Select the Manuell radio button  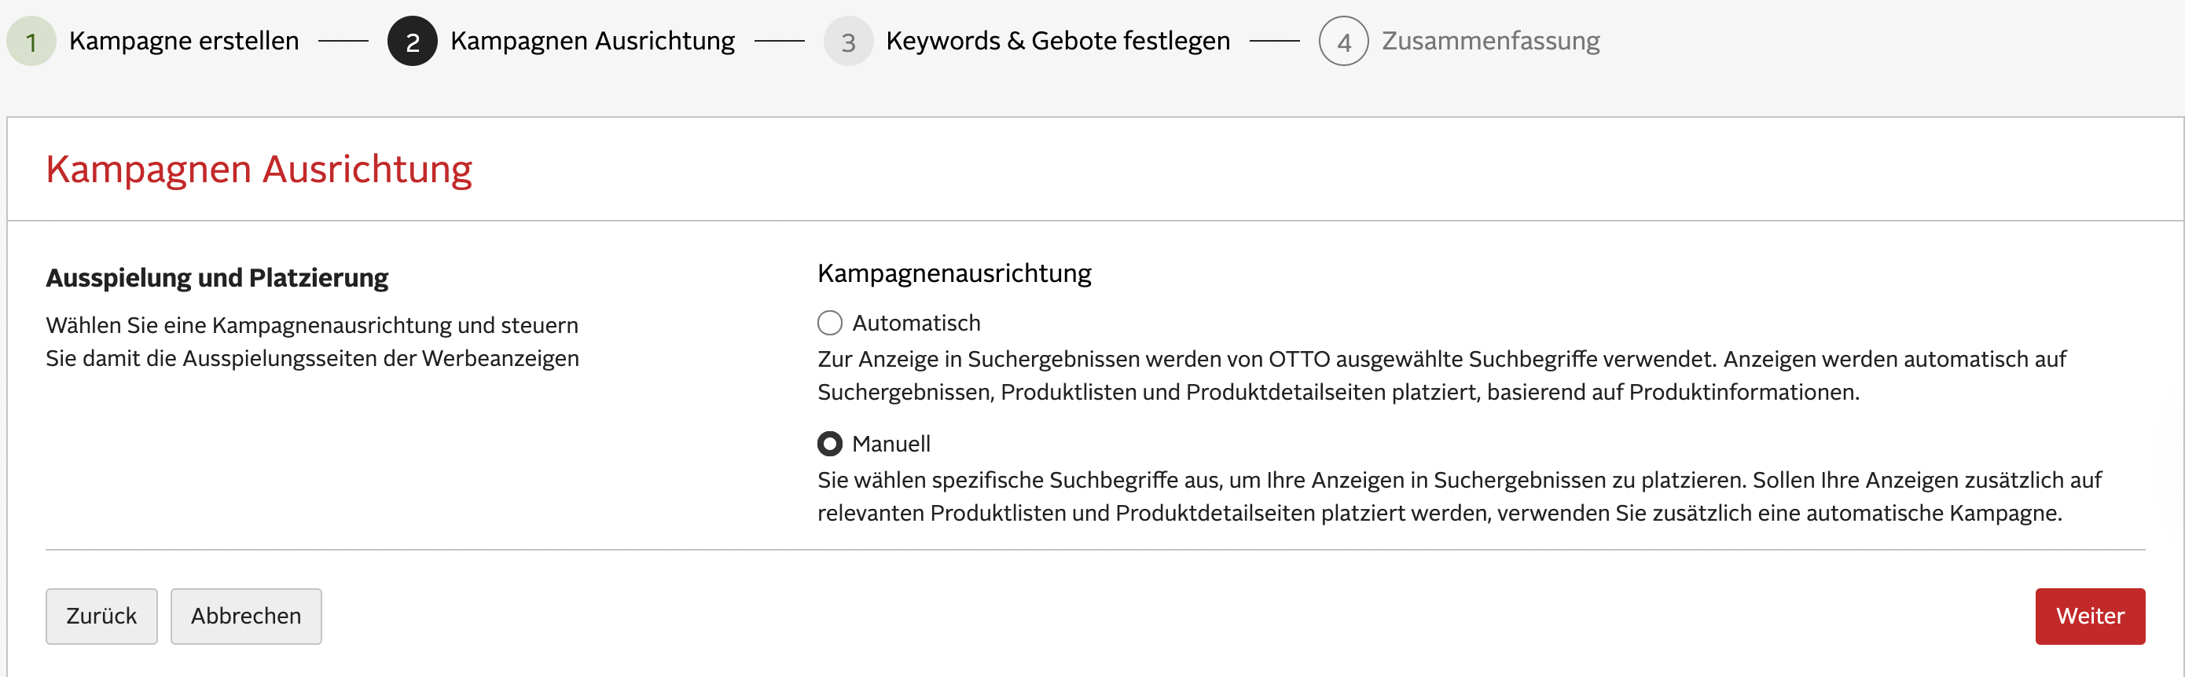tap(829, 444)
